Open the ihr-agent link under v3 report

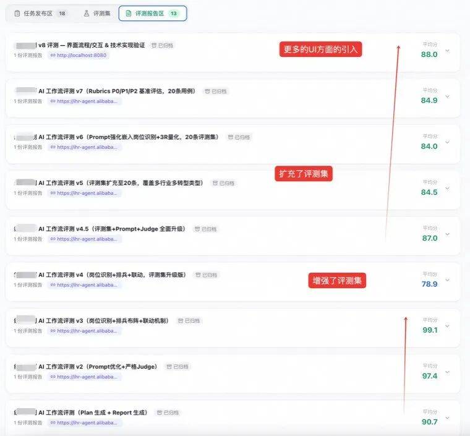84,331
